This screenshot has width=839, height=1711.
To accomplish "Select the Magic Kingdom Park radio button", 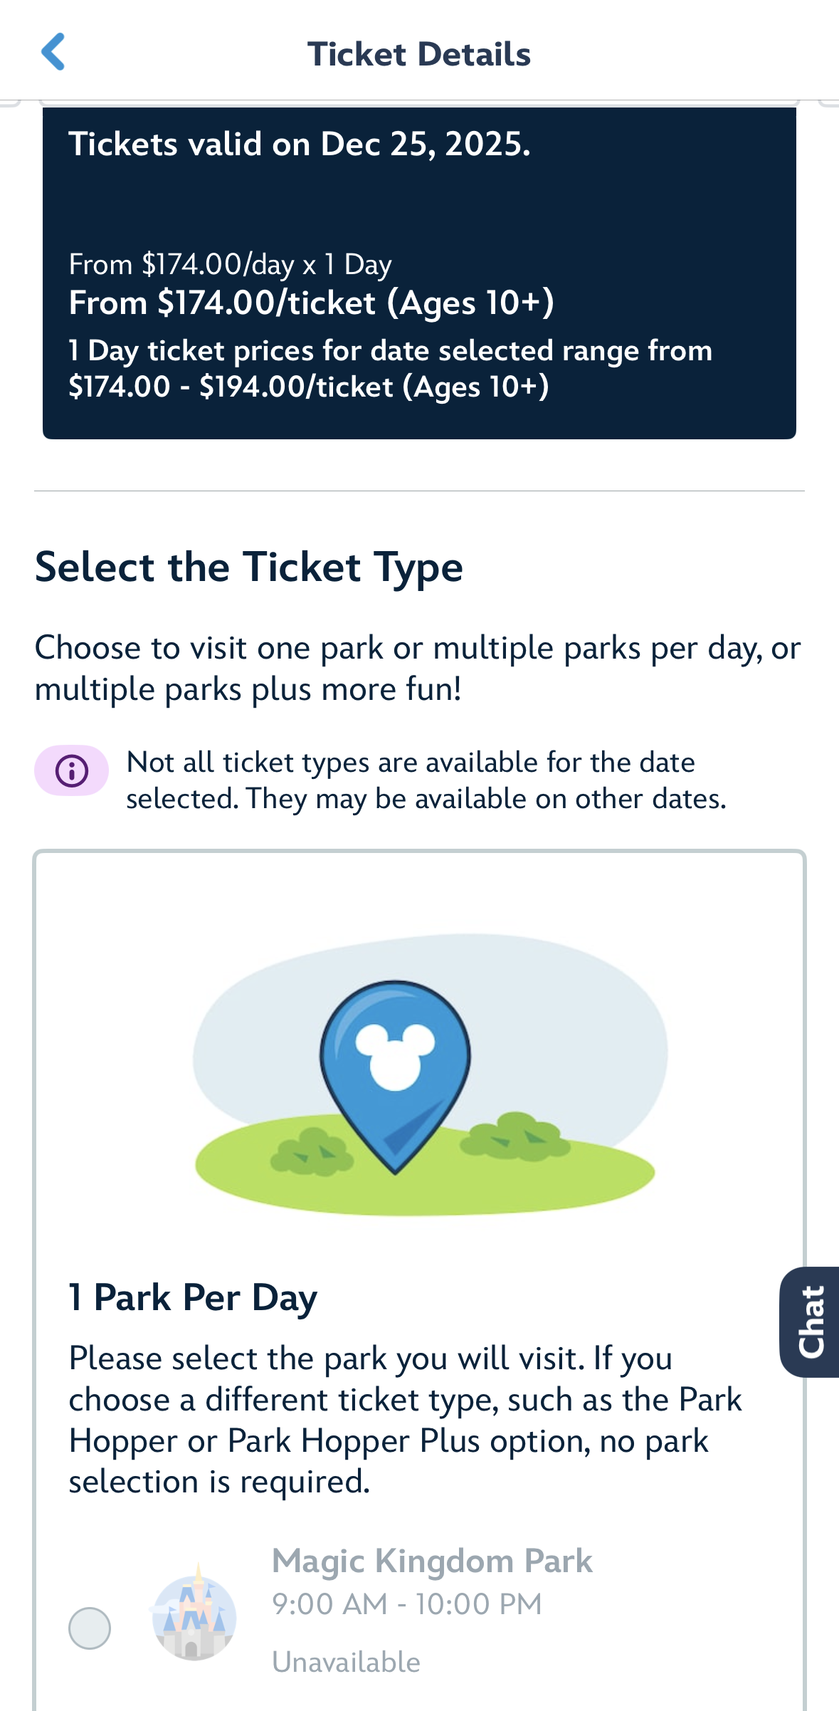I will (x=90, y=1628).
